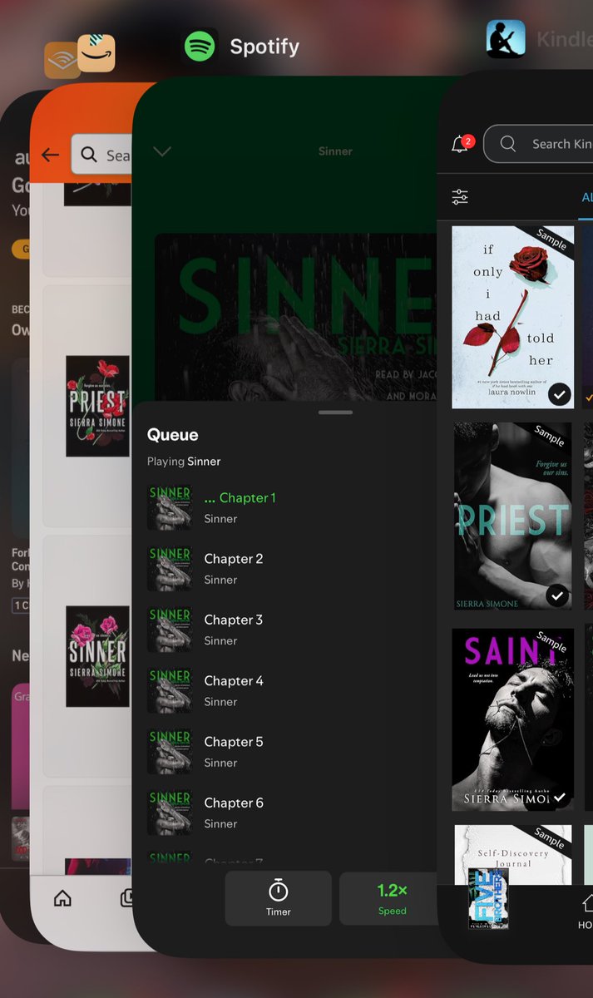Tap the Amazon app icon in switcher
This screenshot has height=998, width=593.
(x=96, y=53)
